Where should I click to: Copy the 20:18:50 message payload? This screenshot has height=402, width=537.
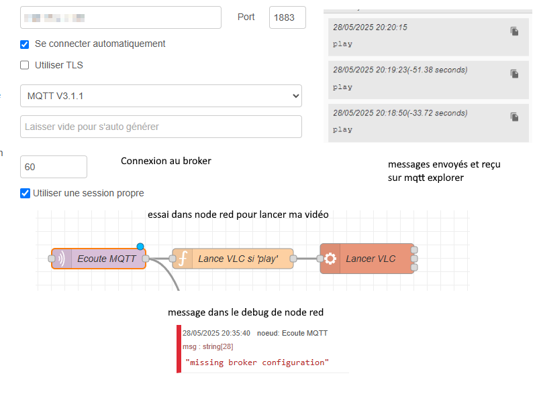[514, 117]
